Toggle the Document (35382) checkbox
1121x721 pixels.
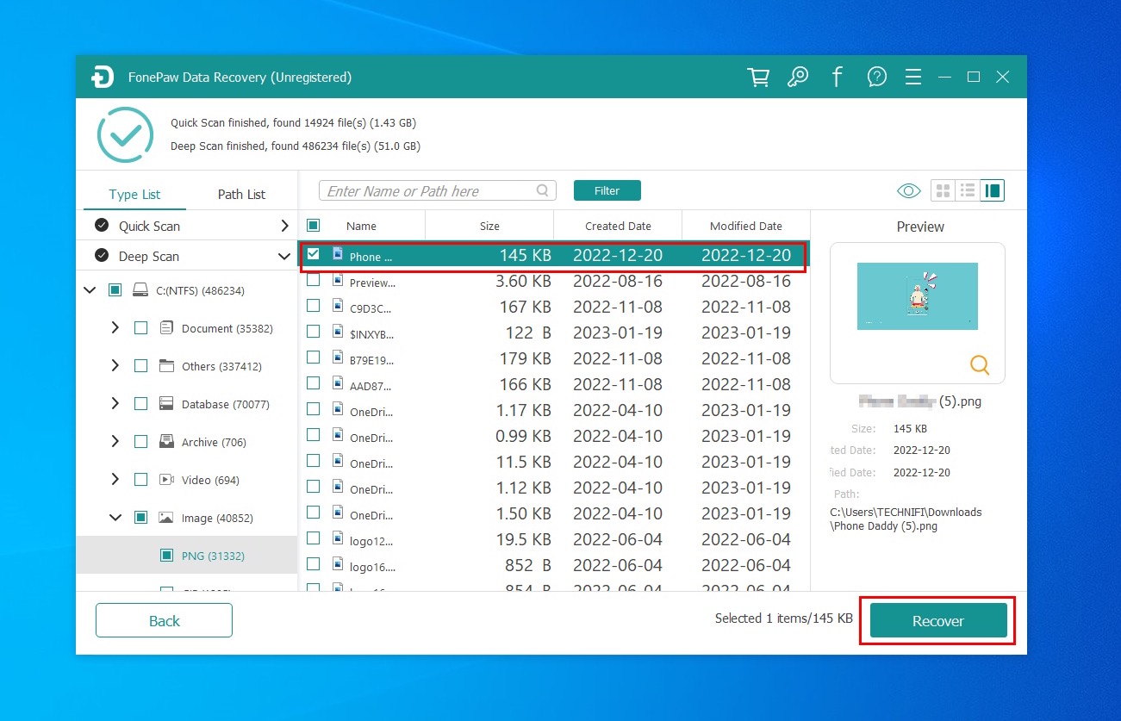pyautogui.click(x=140, y=328)
